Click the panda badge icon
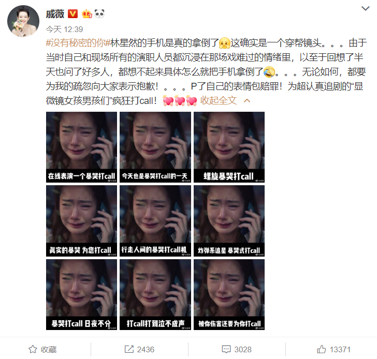This screenshot has width=377, height=359. [x=99, y=14]
